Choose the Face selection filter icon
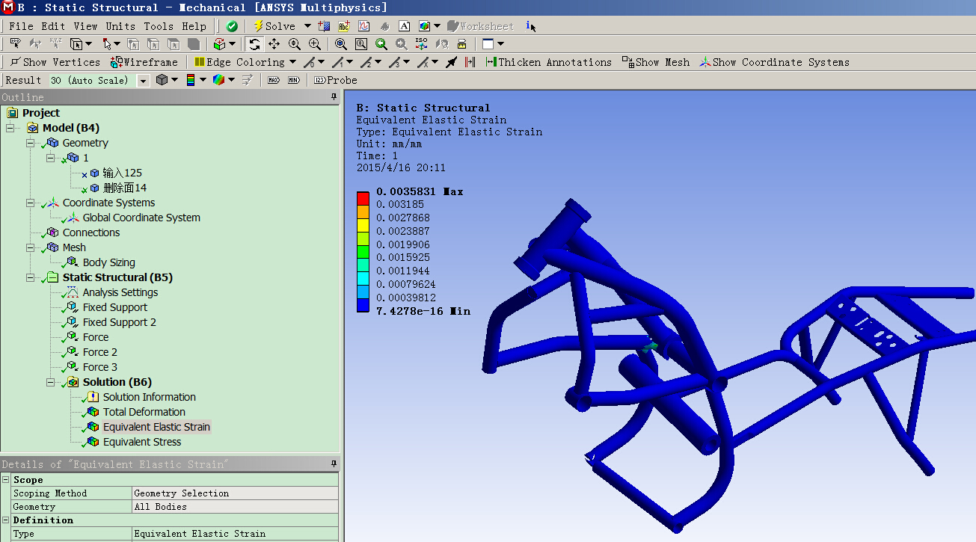Viewport: 976px width, 542px height. [173, 44]
